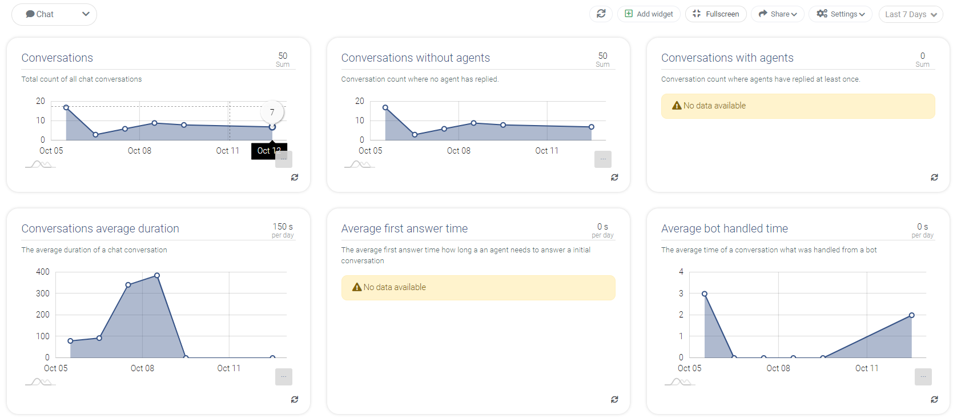This screenshot has height=418, width=957.
Task: Expand the Share dropdown
Action: (x=778, y=14)
